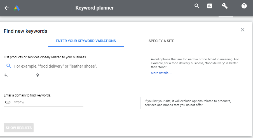Viewport: 253px width, 138px height.
Task: Click 'List products or services closely related' label
Action: (45, 57)
